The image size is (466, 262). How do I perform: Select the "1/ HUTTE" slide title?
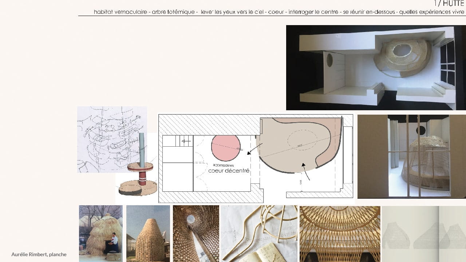tap(449, 4)
